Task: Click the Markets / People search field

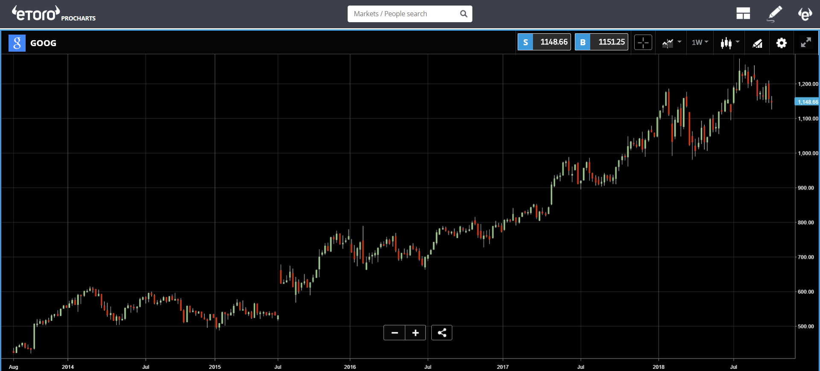Action: [x=404, y=14]
